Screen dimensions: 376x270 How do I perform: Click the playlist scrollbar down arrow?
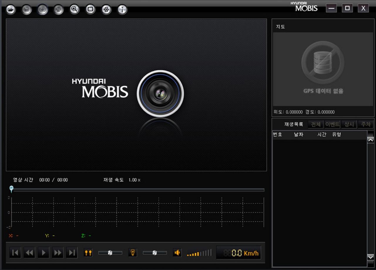371,257
